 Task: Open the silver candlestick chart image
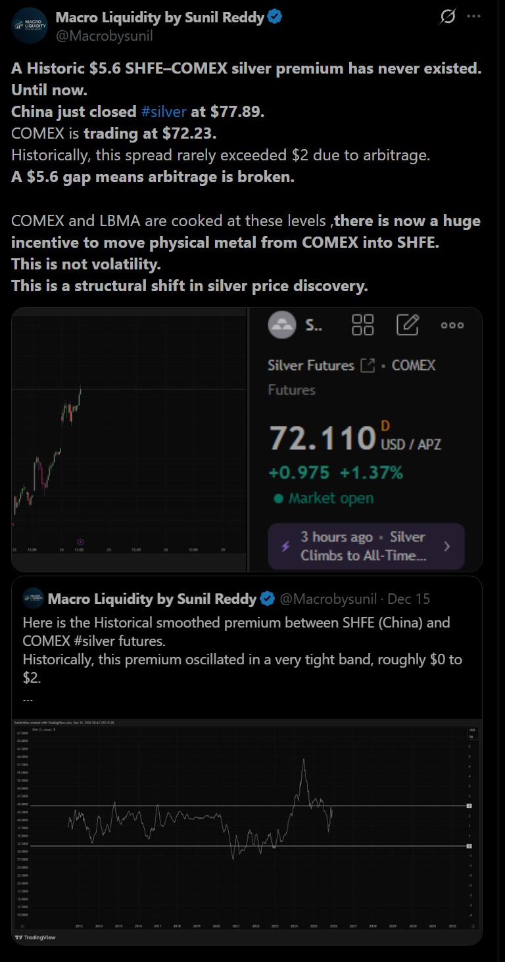tap(129, 439)
